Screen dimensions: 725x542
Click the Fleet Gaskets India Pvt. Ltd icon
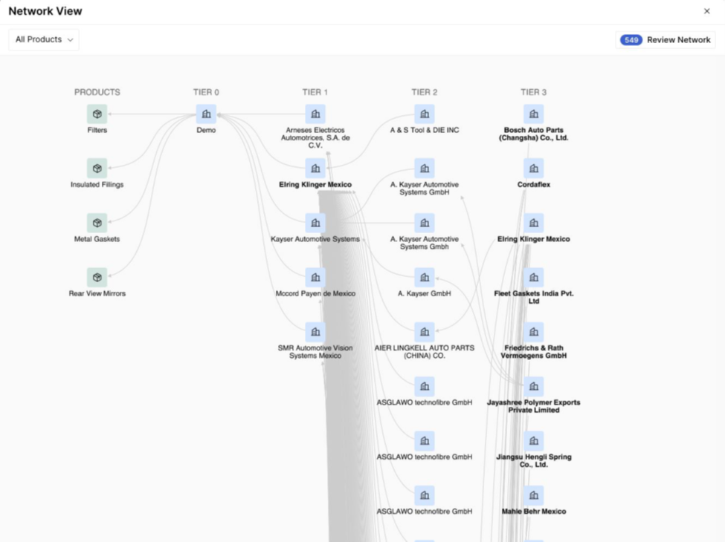(534, 278)
